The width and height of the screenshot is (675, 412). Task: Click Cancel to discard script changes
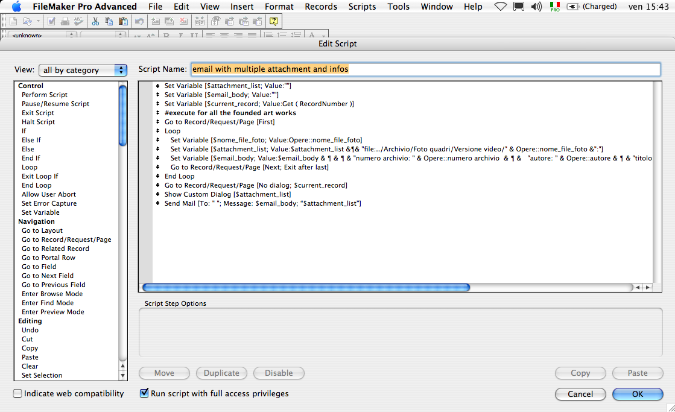click(x=580, y=394)
